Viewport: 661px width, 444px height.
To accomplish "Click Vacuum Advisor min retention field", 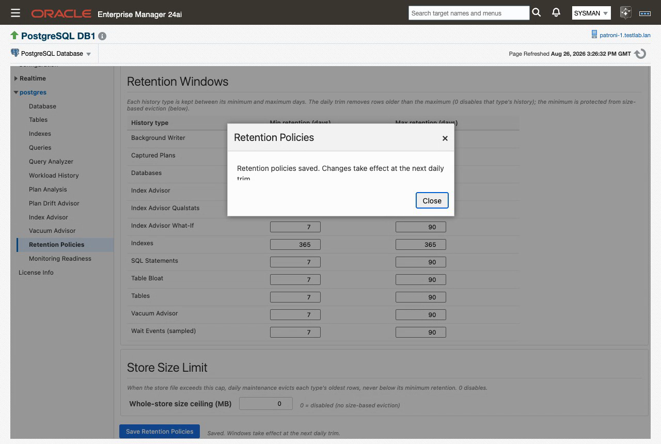I will (x=295, y=314).
